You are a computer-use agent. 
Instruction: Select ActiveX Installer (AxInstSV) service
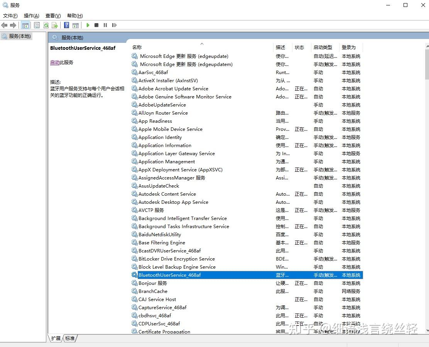pyautogui.click(x=247, y=80)
